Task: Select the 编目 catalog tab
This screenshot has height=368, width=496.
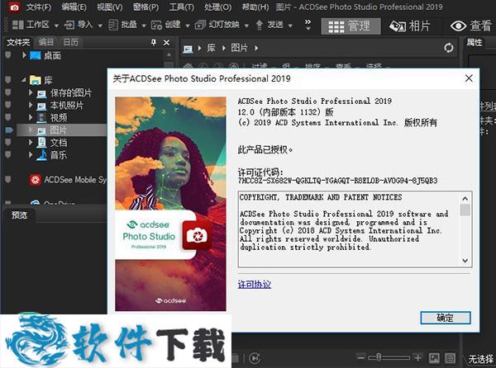Action: 46,42
